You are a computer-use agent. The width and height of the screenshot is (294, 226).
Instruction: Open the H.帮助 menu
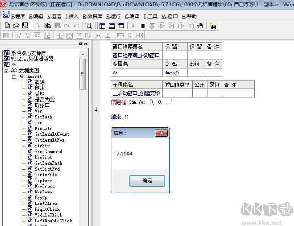(189, 16)
